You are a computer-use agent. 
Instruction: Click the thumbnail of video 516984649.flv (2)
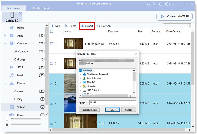coord(73,44)
